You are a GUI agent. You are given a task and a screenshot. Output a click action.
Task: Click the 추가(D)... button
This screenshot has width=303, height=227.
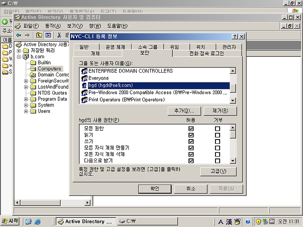click(184, 111)
